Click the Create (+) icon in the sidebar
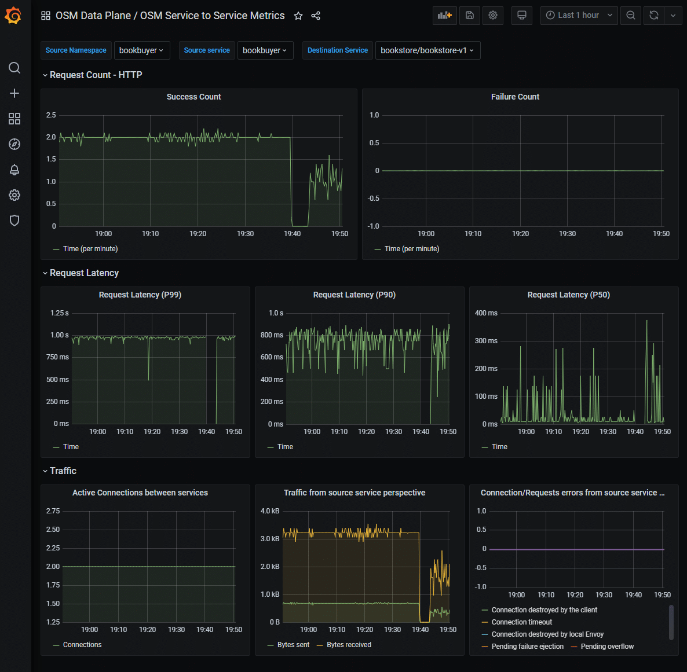687x672 pixels. 14,93
